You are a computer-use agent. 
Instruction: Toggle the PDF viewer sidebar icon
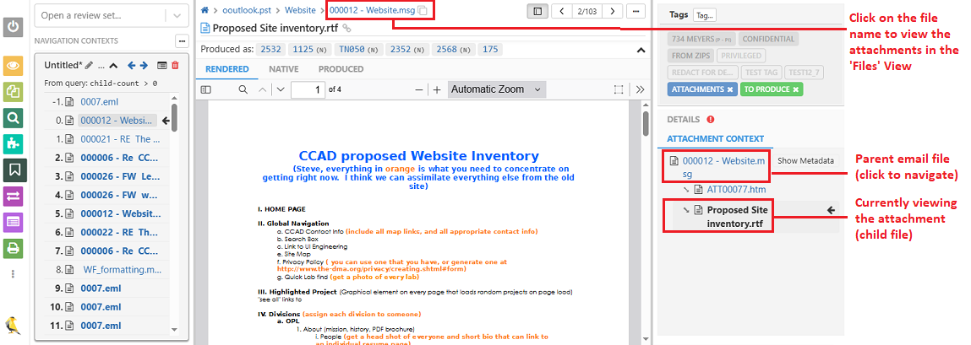(206, 89)
